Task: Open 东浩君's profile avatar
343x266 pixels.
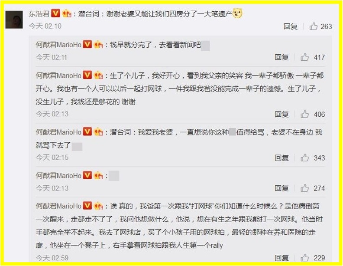Action: click(x=14, y=20)
